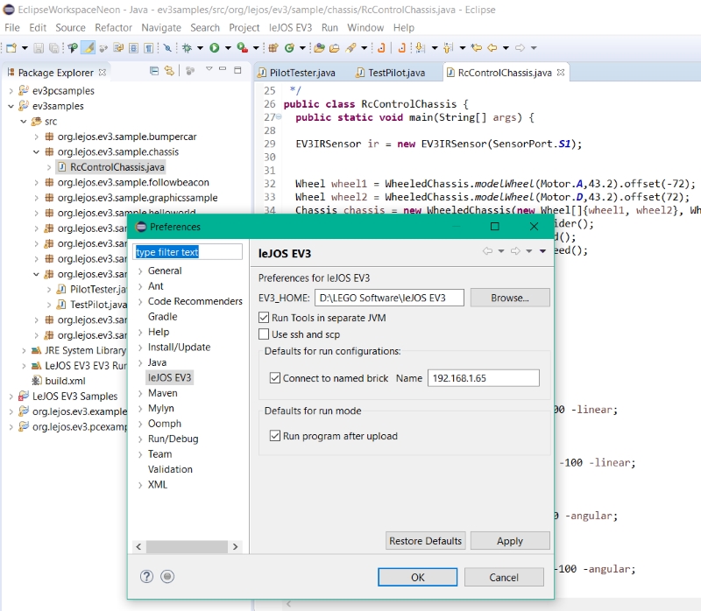Click Restore Defaults button

tap(425, 540)
